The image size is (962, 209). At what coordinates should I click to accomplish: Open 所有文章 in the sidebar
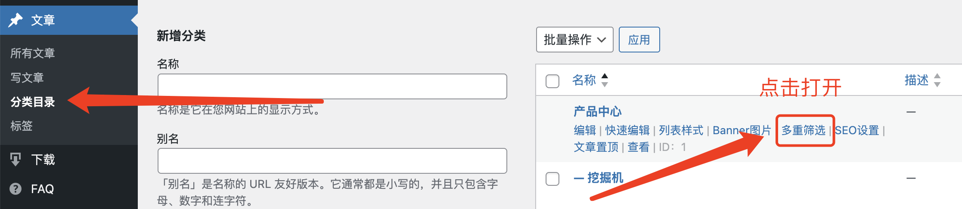(x=33, y=53)
